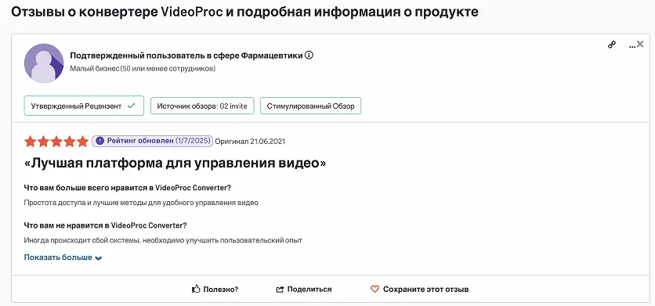
Task: Open review titled Лучшая платформа для управления видео
Action: point(176,164)
